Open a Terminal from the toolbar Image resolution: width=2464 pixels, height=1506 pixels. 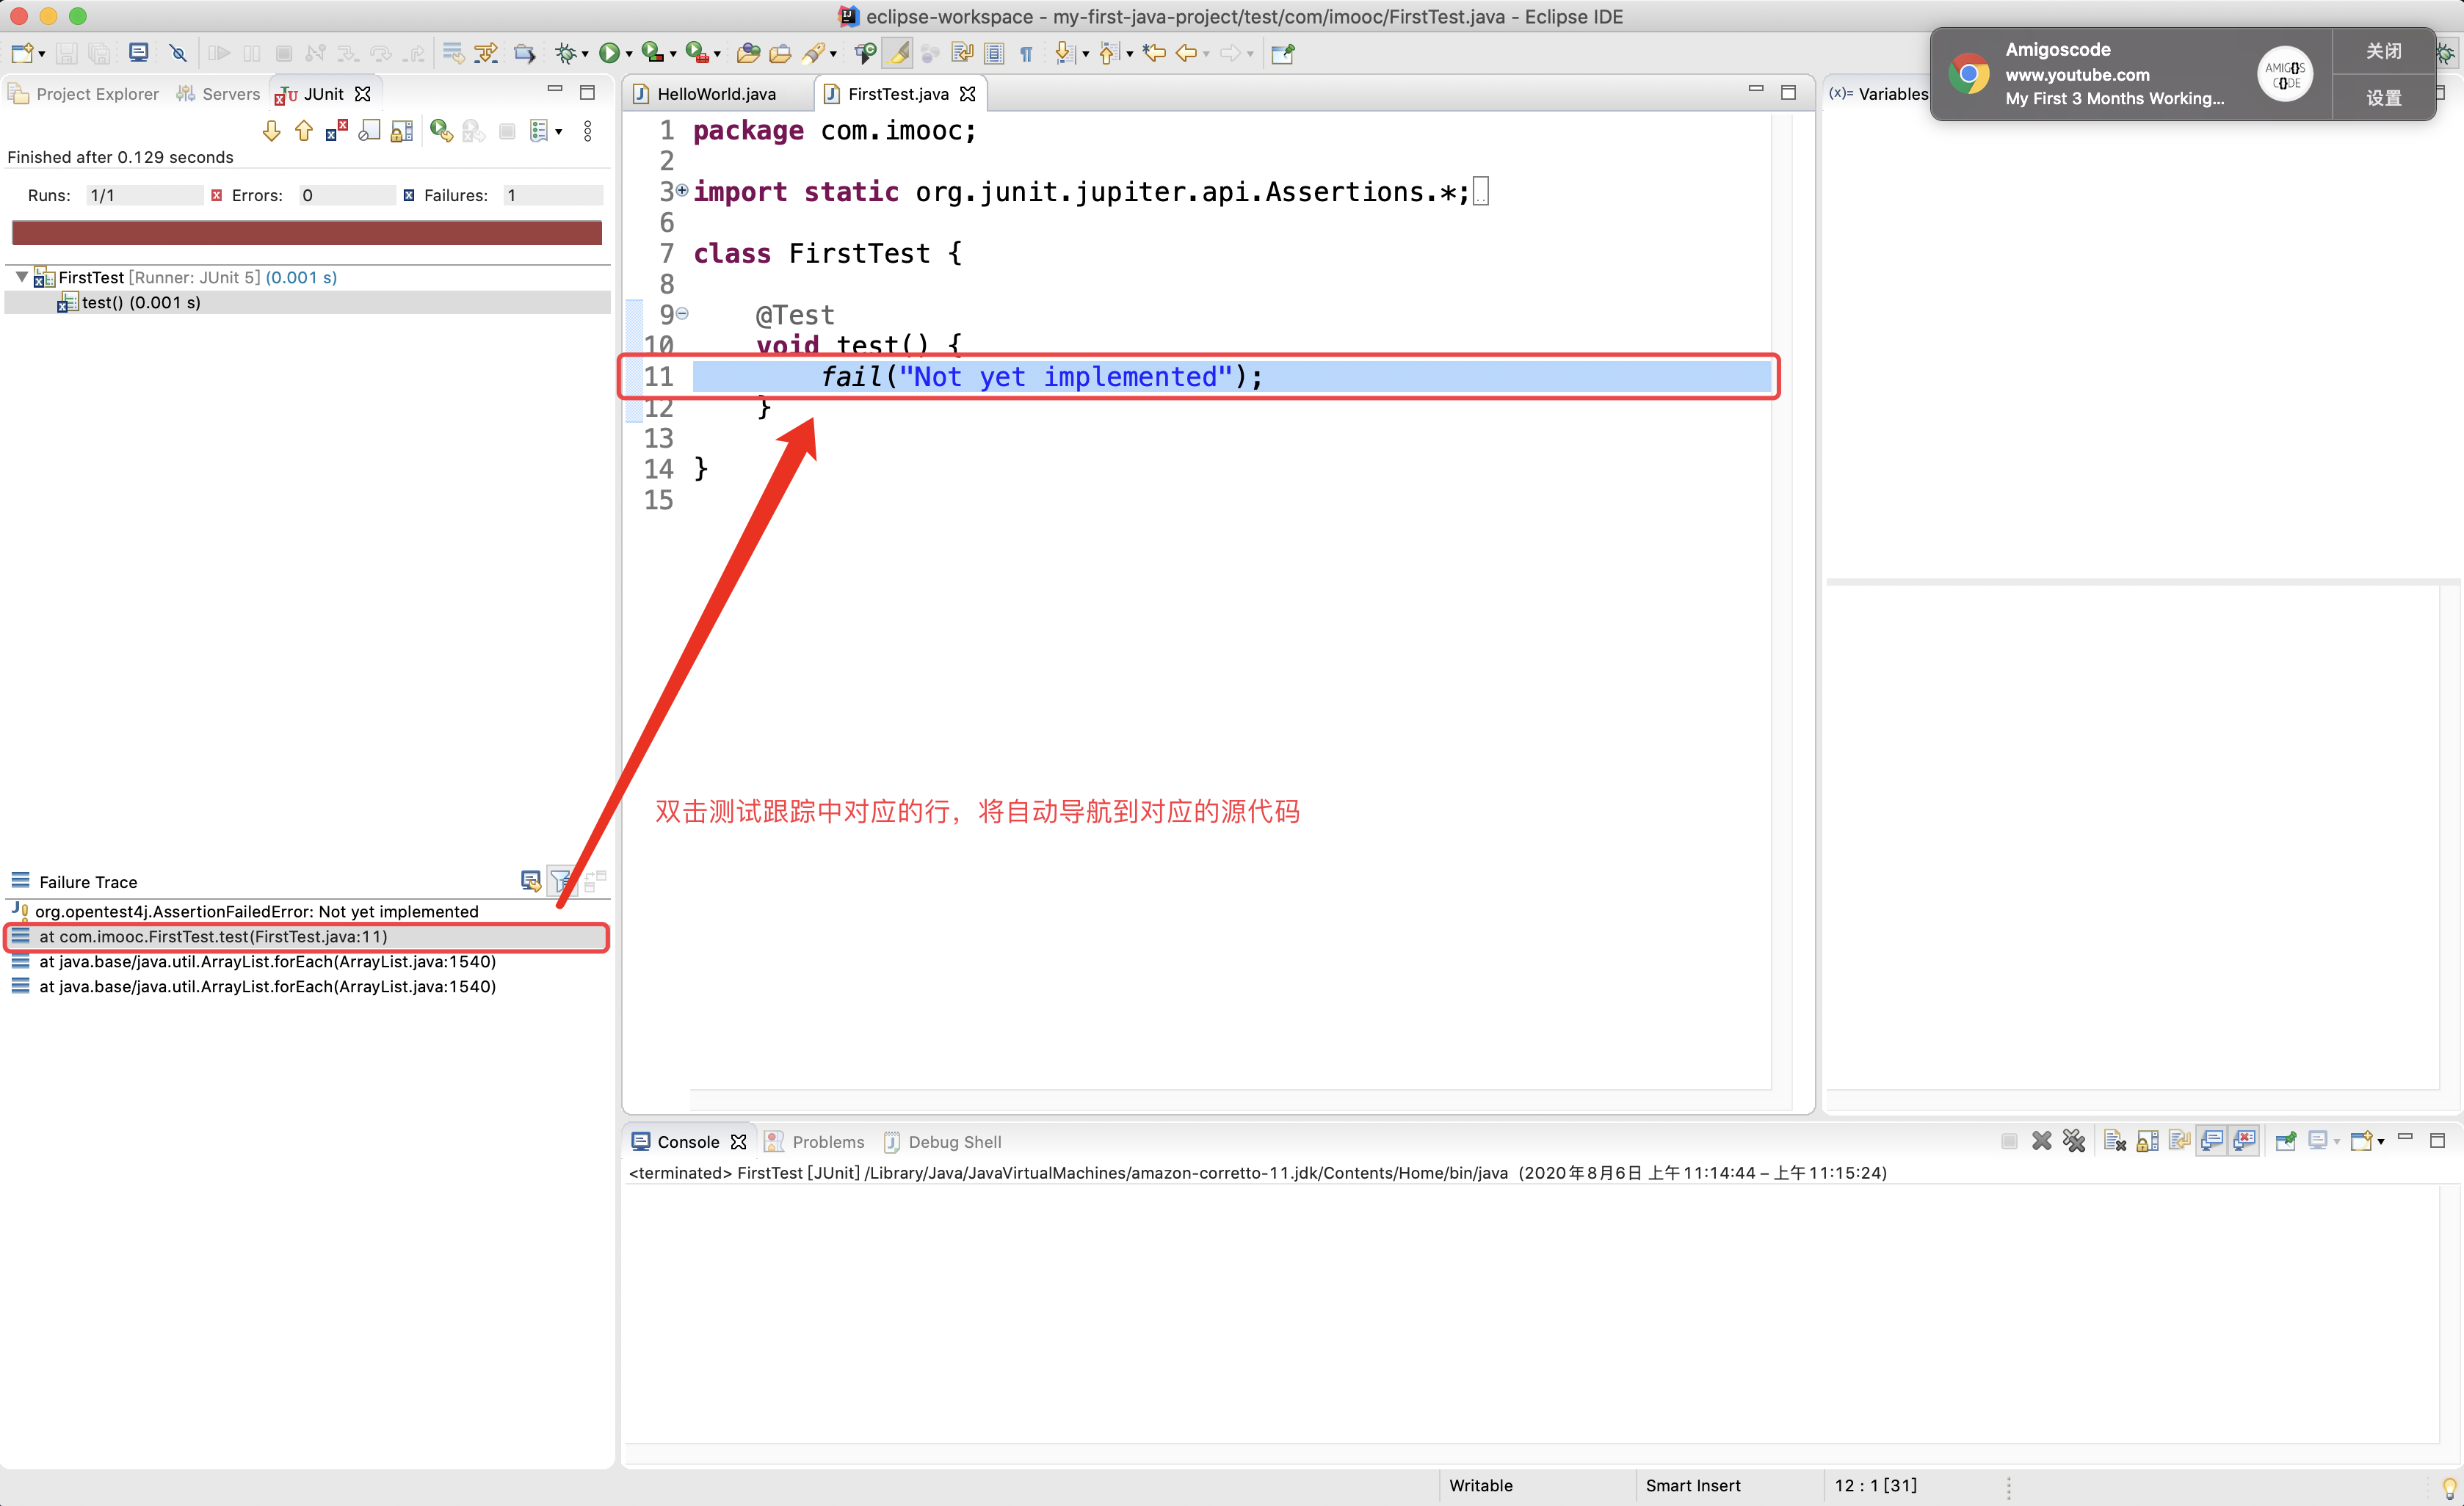[139, 53]
